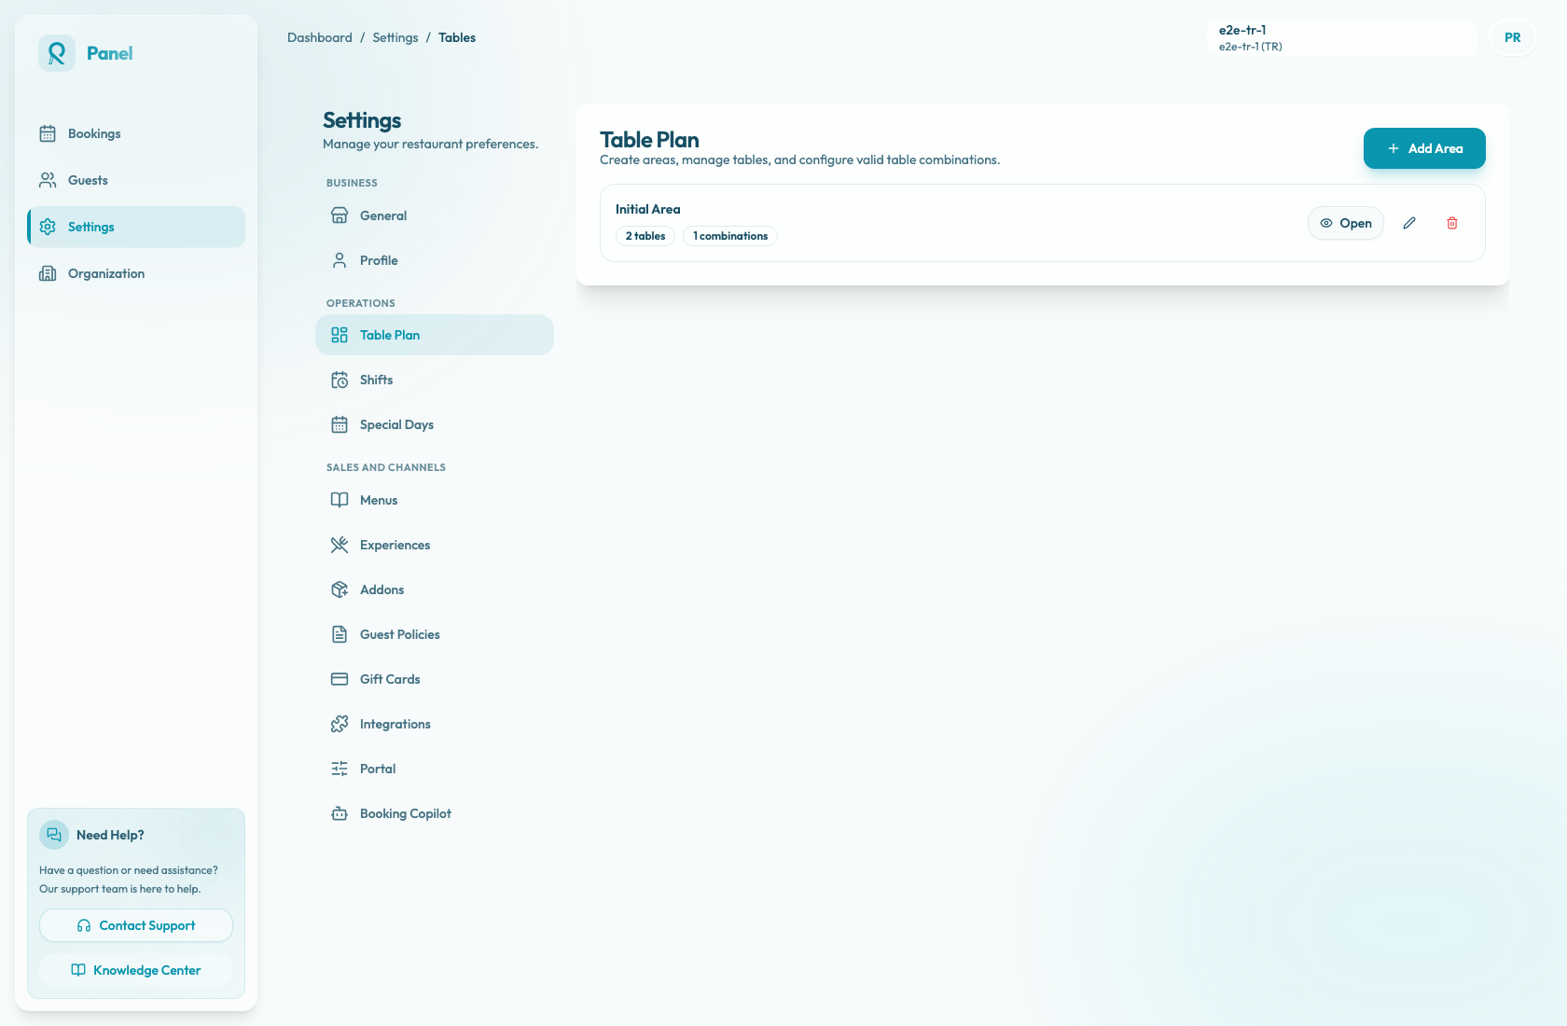The height and width of the screenshot is (1026, 1567).
Task: Open the PR user avatar menu
Action: tap(1513, 37)
